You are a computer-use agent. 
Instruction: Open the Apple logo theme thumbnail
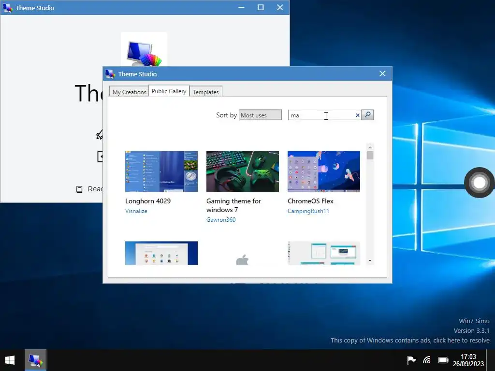tap(243, 253)
